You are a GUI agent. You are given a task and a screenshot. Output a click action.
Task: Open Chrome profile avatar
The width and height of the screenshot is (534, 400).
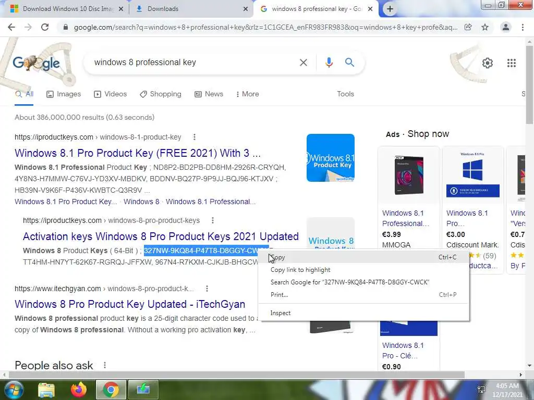[506, 27]
